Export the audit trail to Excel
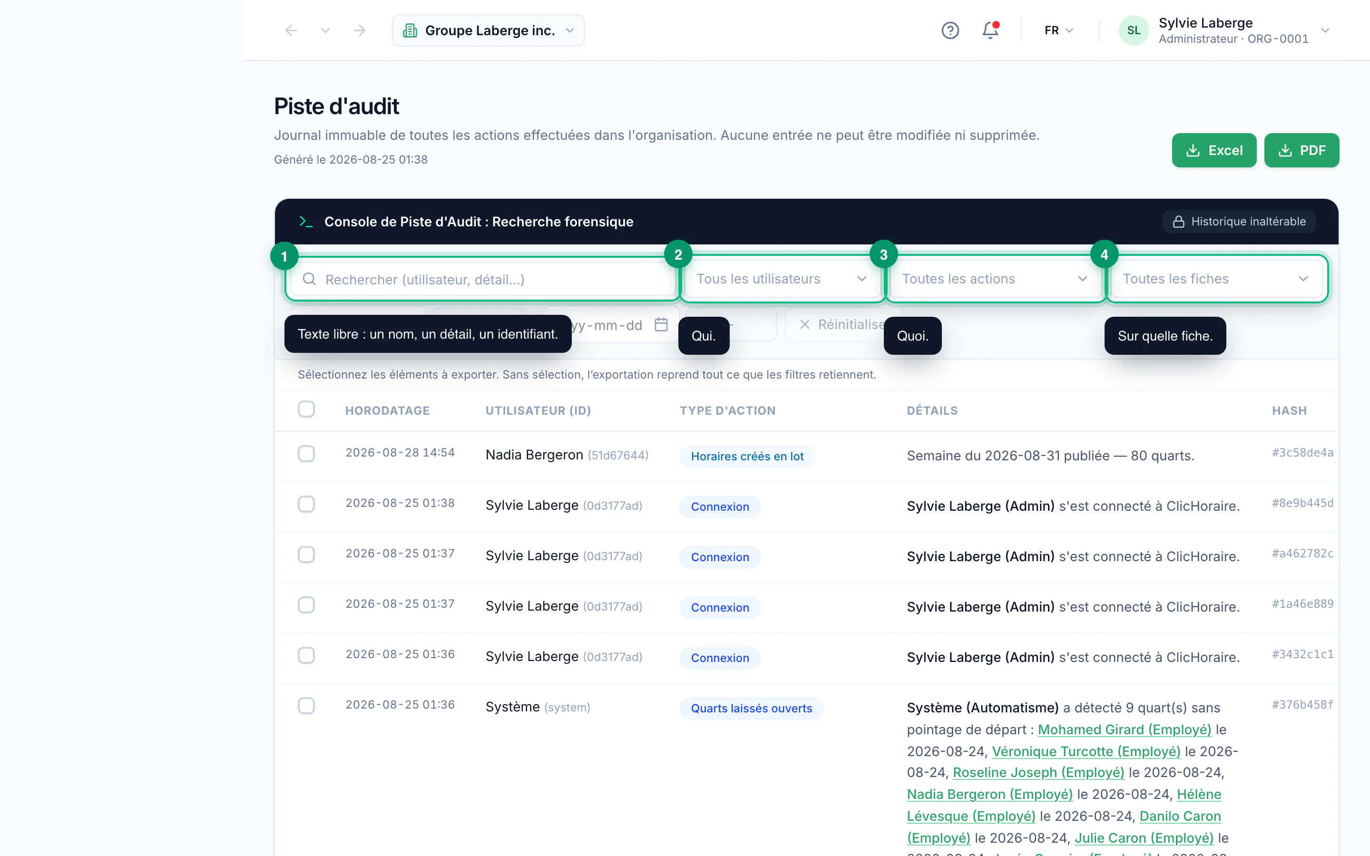This screenshot has height=856, width=1370. pyautogui.click(x=1214, y=150)
